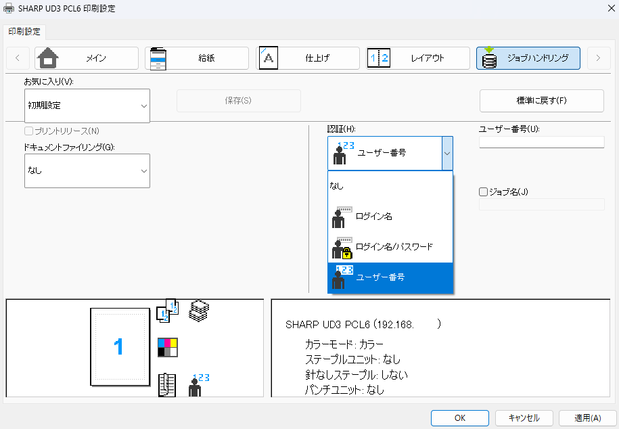
Task: Click the house icon on the メイン tab
Action: (x=48, y=58)
